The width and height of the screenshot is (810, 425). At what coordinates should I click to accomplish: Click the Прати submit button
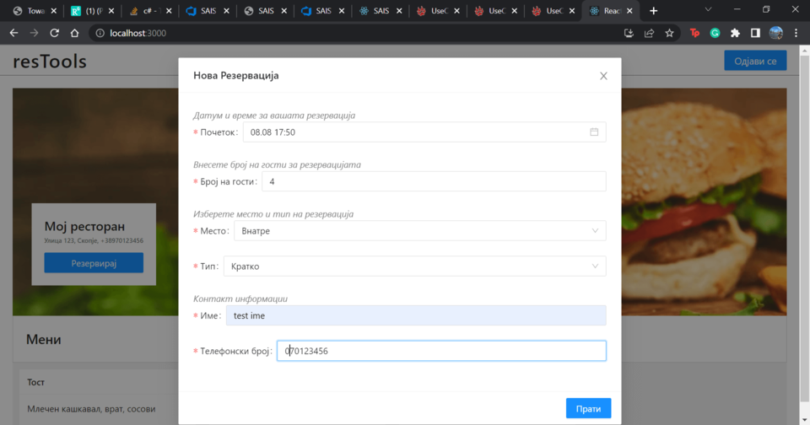(x=588, y=408)
